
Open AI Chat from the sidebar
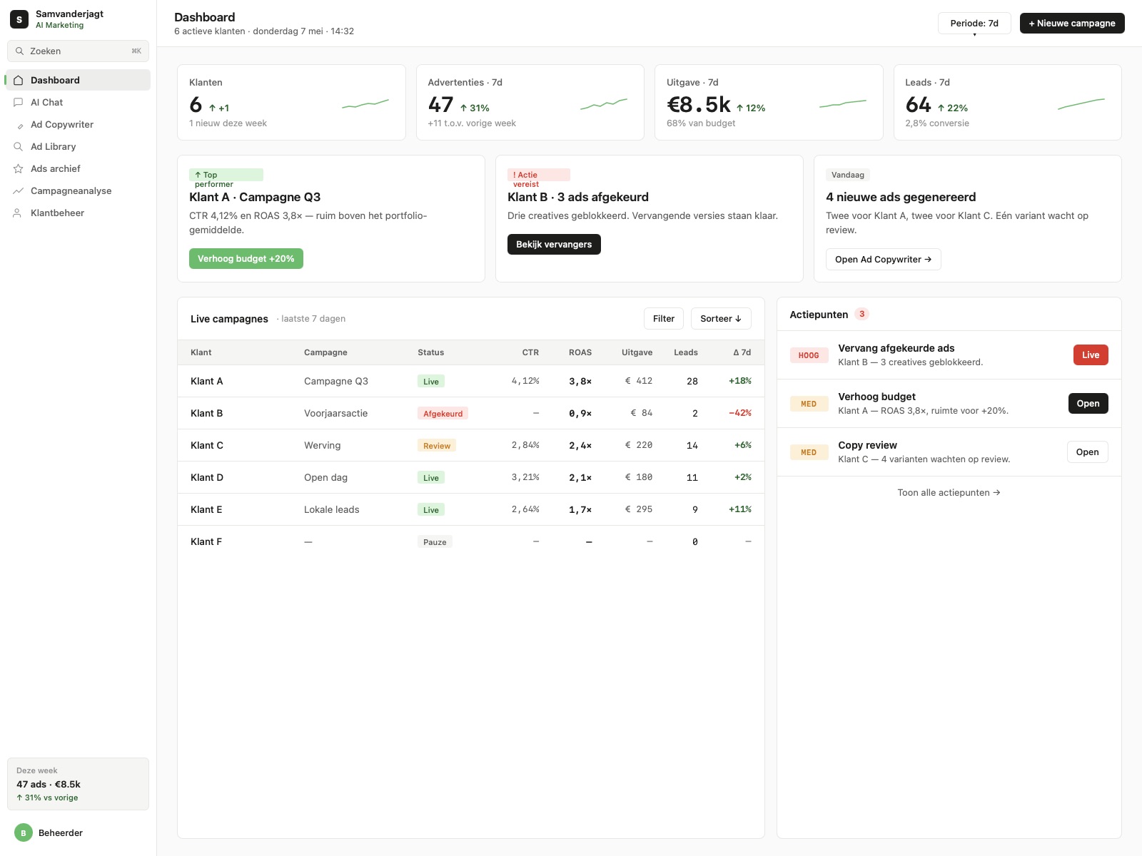click(78, 102)
